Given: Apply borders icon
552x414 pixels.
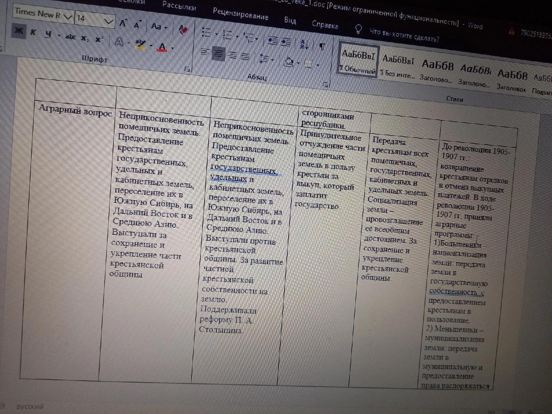Looking at the screenshot, I should pos(309,63).
